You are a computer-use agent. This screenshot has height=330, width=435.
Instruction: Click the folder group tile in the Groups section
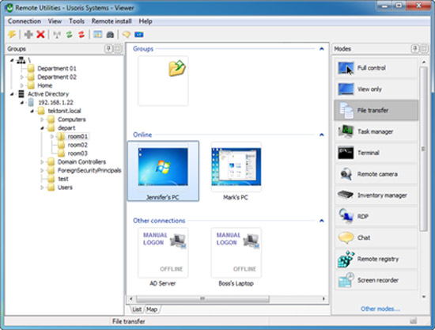(x=163, y=81)
